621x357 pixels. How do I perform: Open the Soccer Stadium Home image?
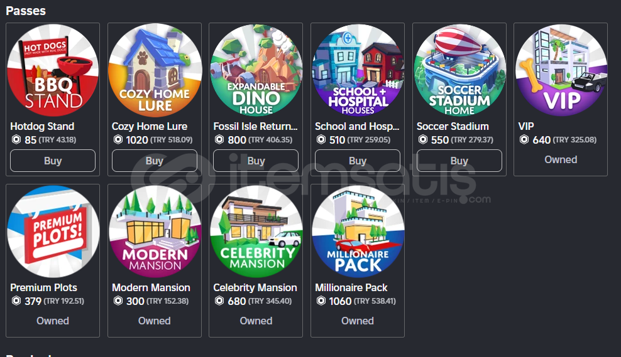459,70
